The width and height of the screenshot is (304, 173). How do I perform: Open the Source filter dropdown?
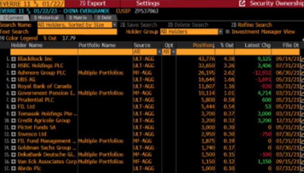[x=159, y=52]
